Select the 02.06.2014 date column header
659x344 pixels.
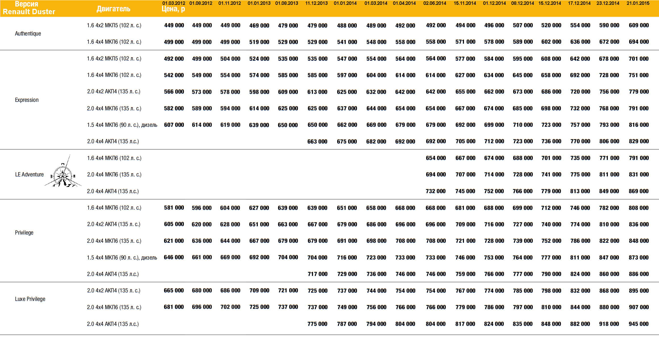click(435, 3)
